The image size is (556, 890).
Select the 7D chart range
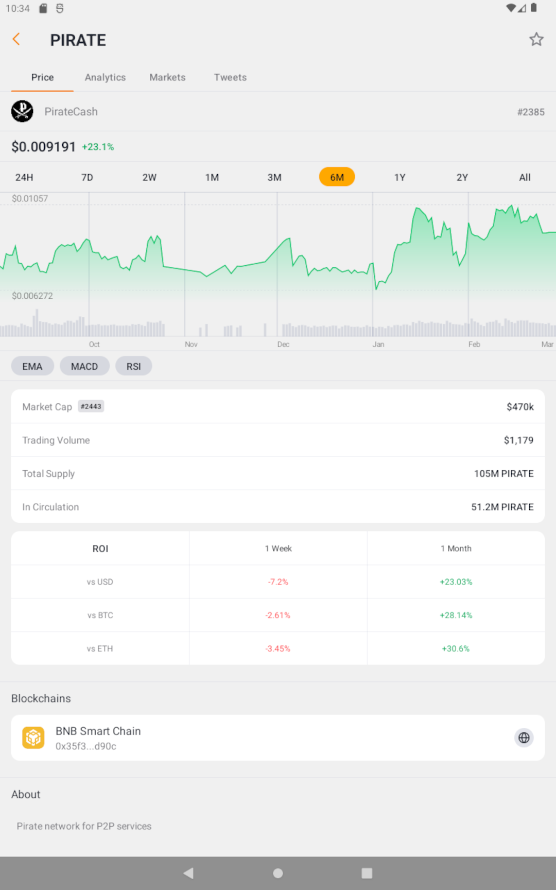coord(87,177)
